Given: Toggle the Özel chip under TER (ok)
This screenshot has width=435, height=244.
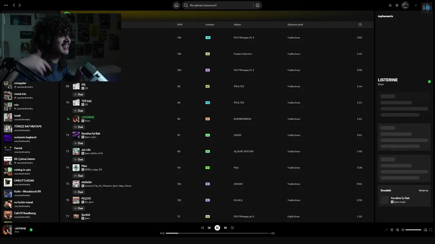Looking at the screenshot, I should [79, 111].
